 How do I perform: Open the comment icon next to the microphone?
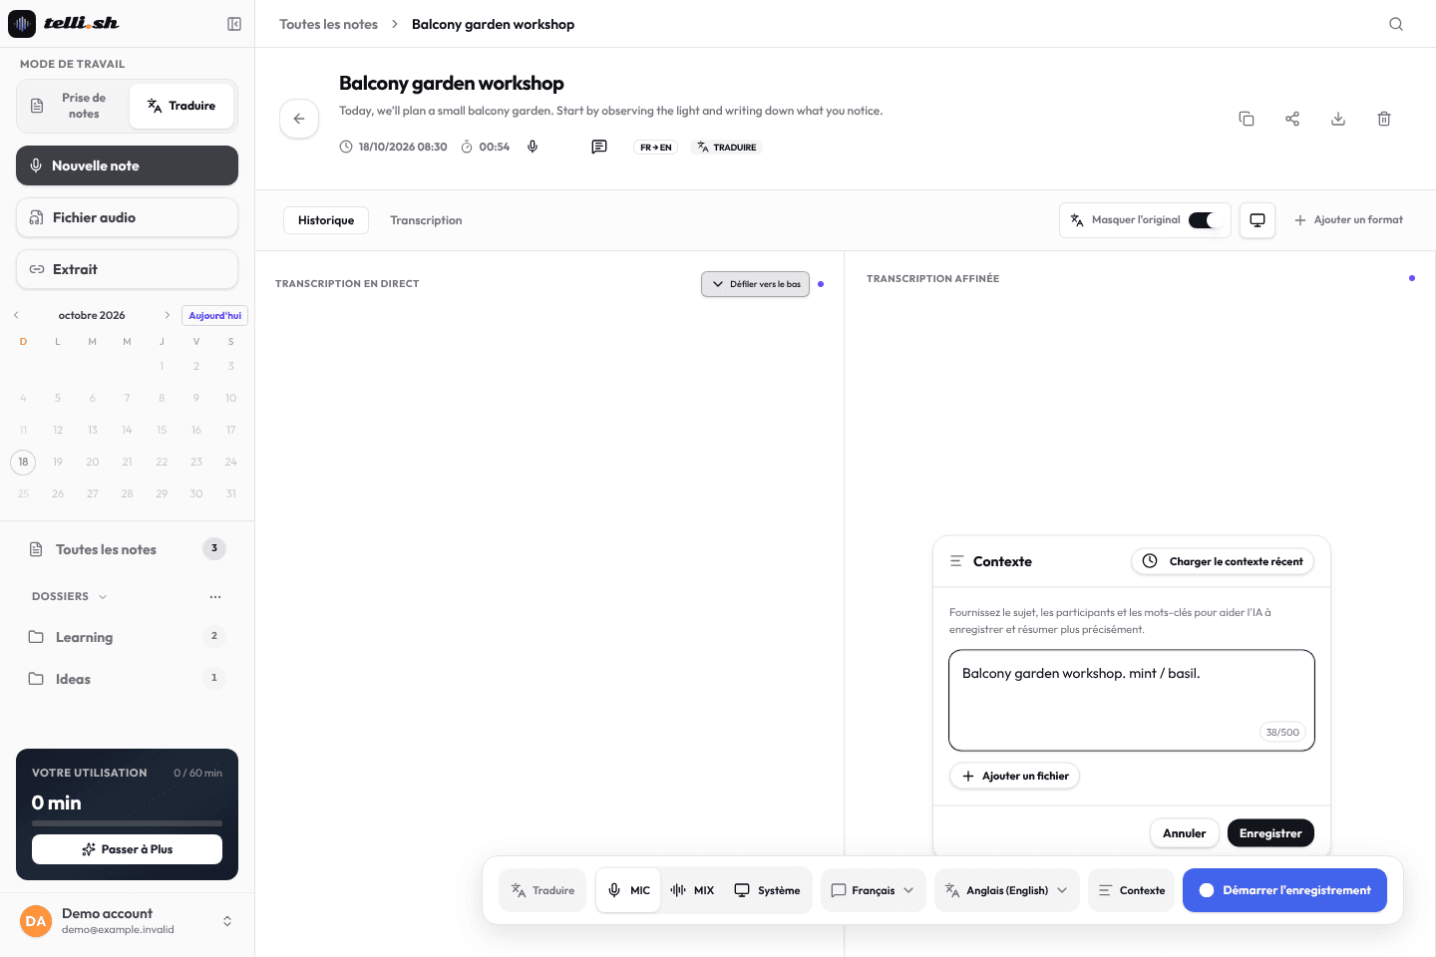click(x=599, y=147)
